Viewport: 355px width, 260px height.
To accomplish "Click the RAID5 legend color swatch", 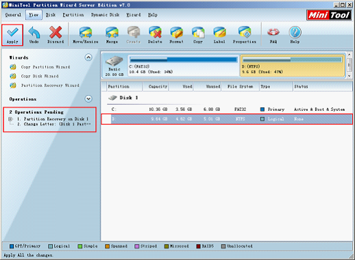I will [x=198, y=246].
